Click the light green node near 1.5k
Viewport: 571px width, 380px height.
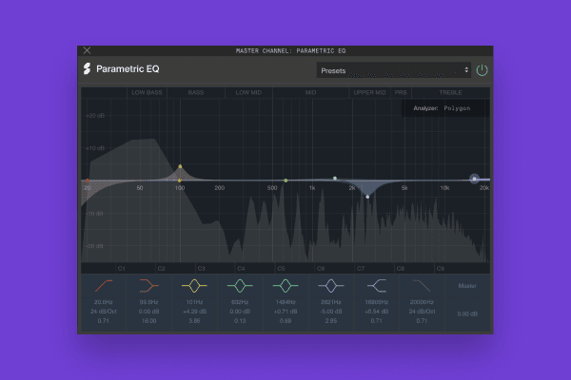click(335, 179)
